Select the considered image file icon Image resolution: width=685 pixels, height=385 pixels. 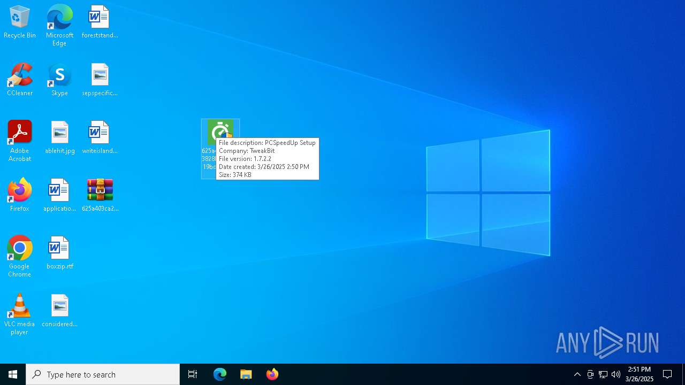59,311
